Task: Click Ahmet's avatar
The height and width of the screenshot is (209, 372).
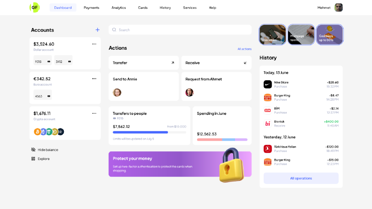Action: (x=190, y=92)
